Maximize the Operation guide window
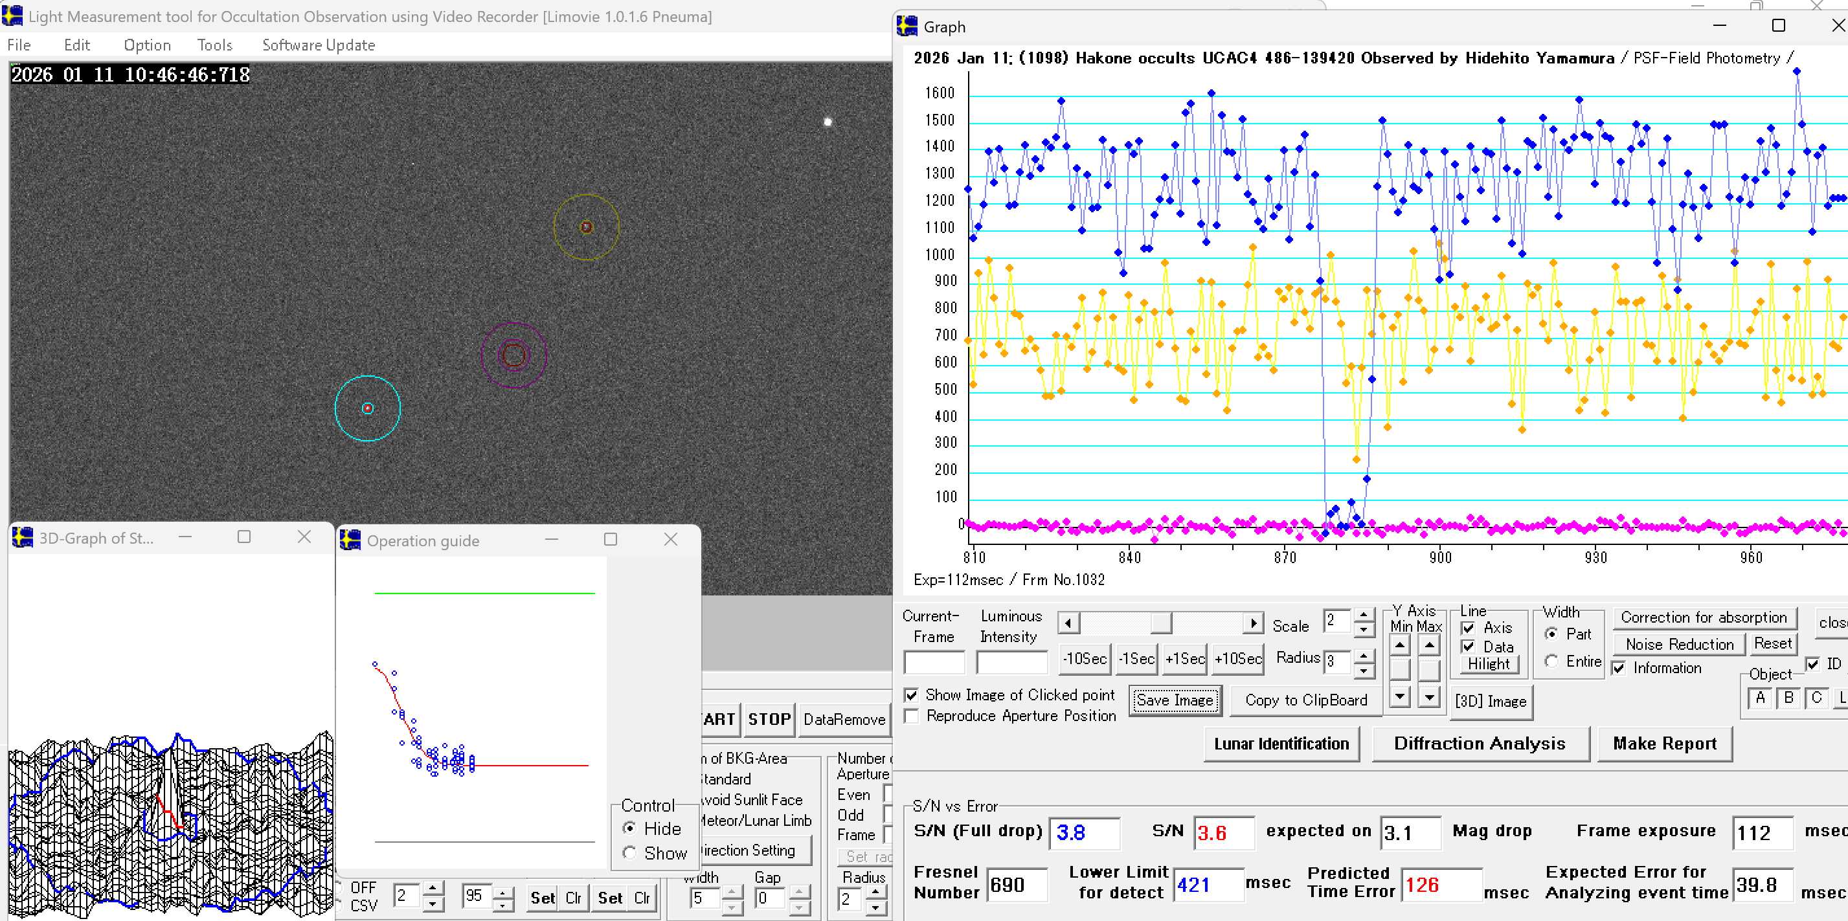1848x921 pixels. 610,539
